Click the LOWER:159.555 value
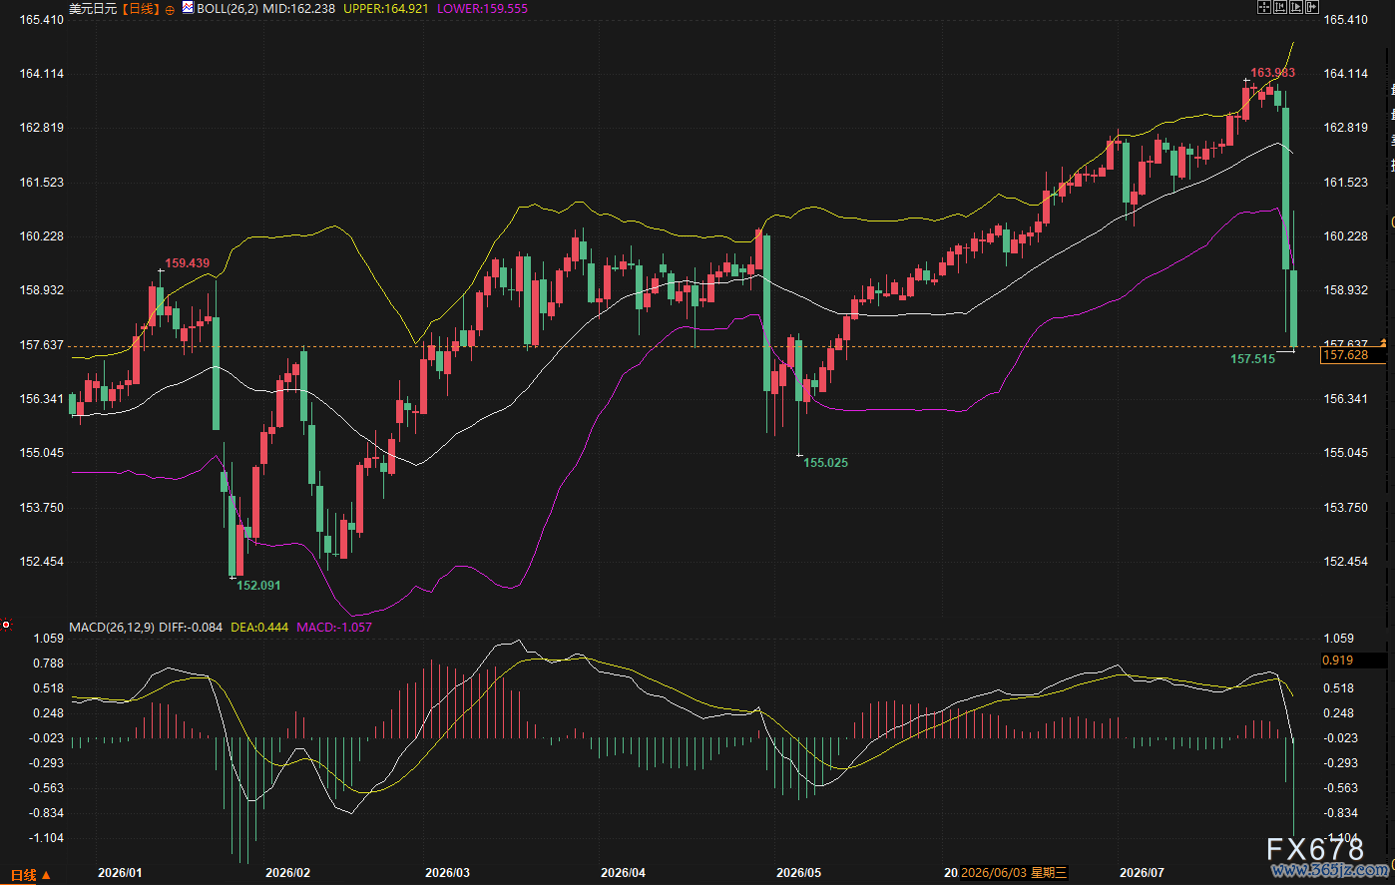The width and height of the screenshot is (1395, 885). coord(483,8)
